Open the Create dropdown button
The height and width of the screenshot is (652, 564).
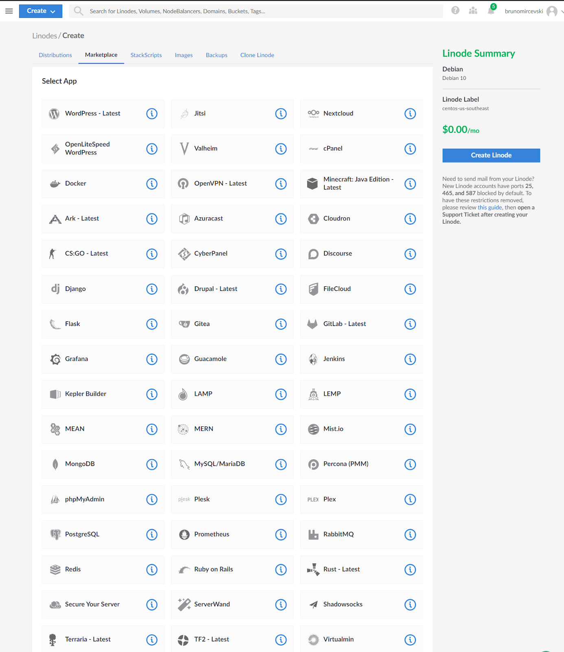point(41,11)
